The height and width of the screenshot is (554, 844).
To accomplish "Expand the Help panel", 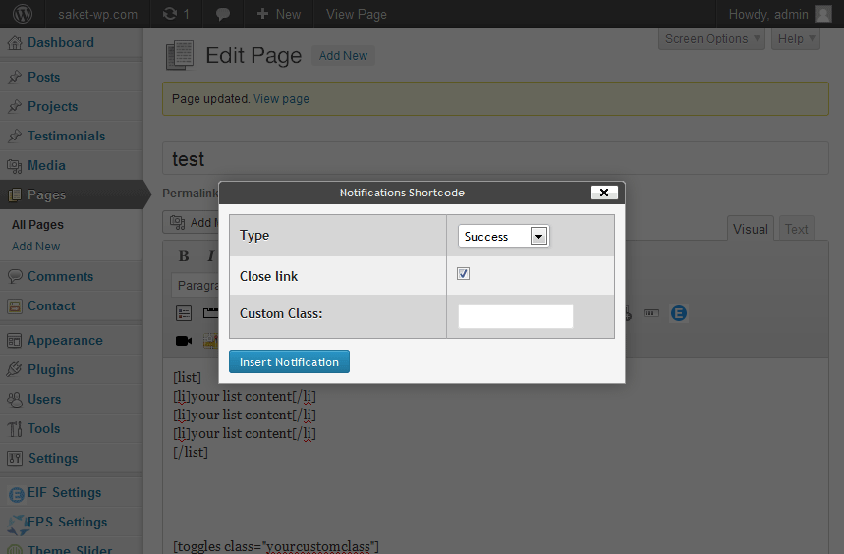I will (796, 38).
